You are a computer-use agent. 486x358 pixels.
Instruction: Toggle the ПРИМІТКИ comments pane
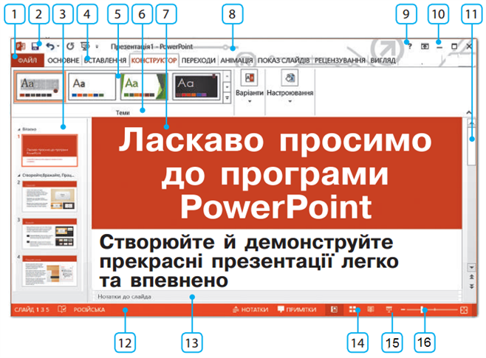pyautogui.click(x=297, y=311)
